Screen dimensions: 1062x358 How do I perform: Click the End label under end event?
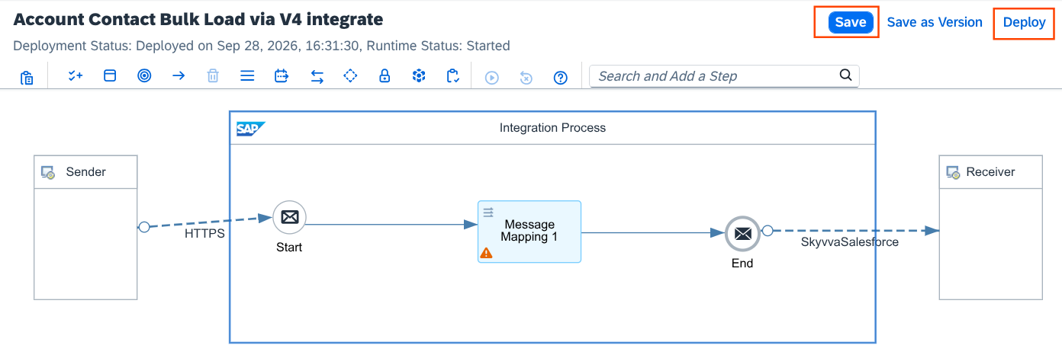pos(742,263)
